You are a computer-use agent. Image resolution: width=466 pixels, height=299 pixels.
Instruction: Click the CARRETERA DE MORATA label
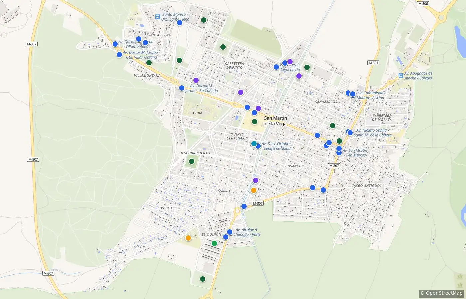coord(382,118)
